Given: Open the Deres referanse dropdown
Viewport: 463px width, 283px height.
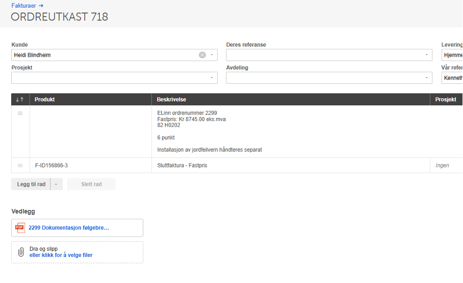Looking at the screenshot, I should tap(426, 55).
